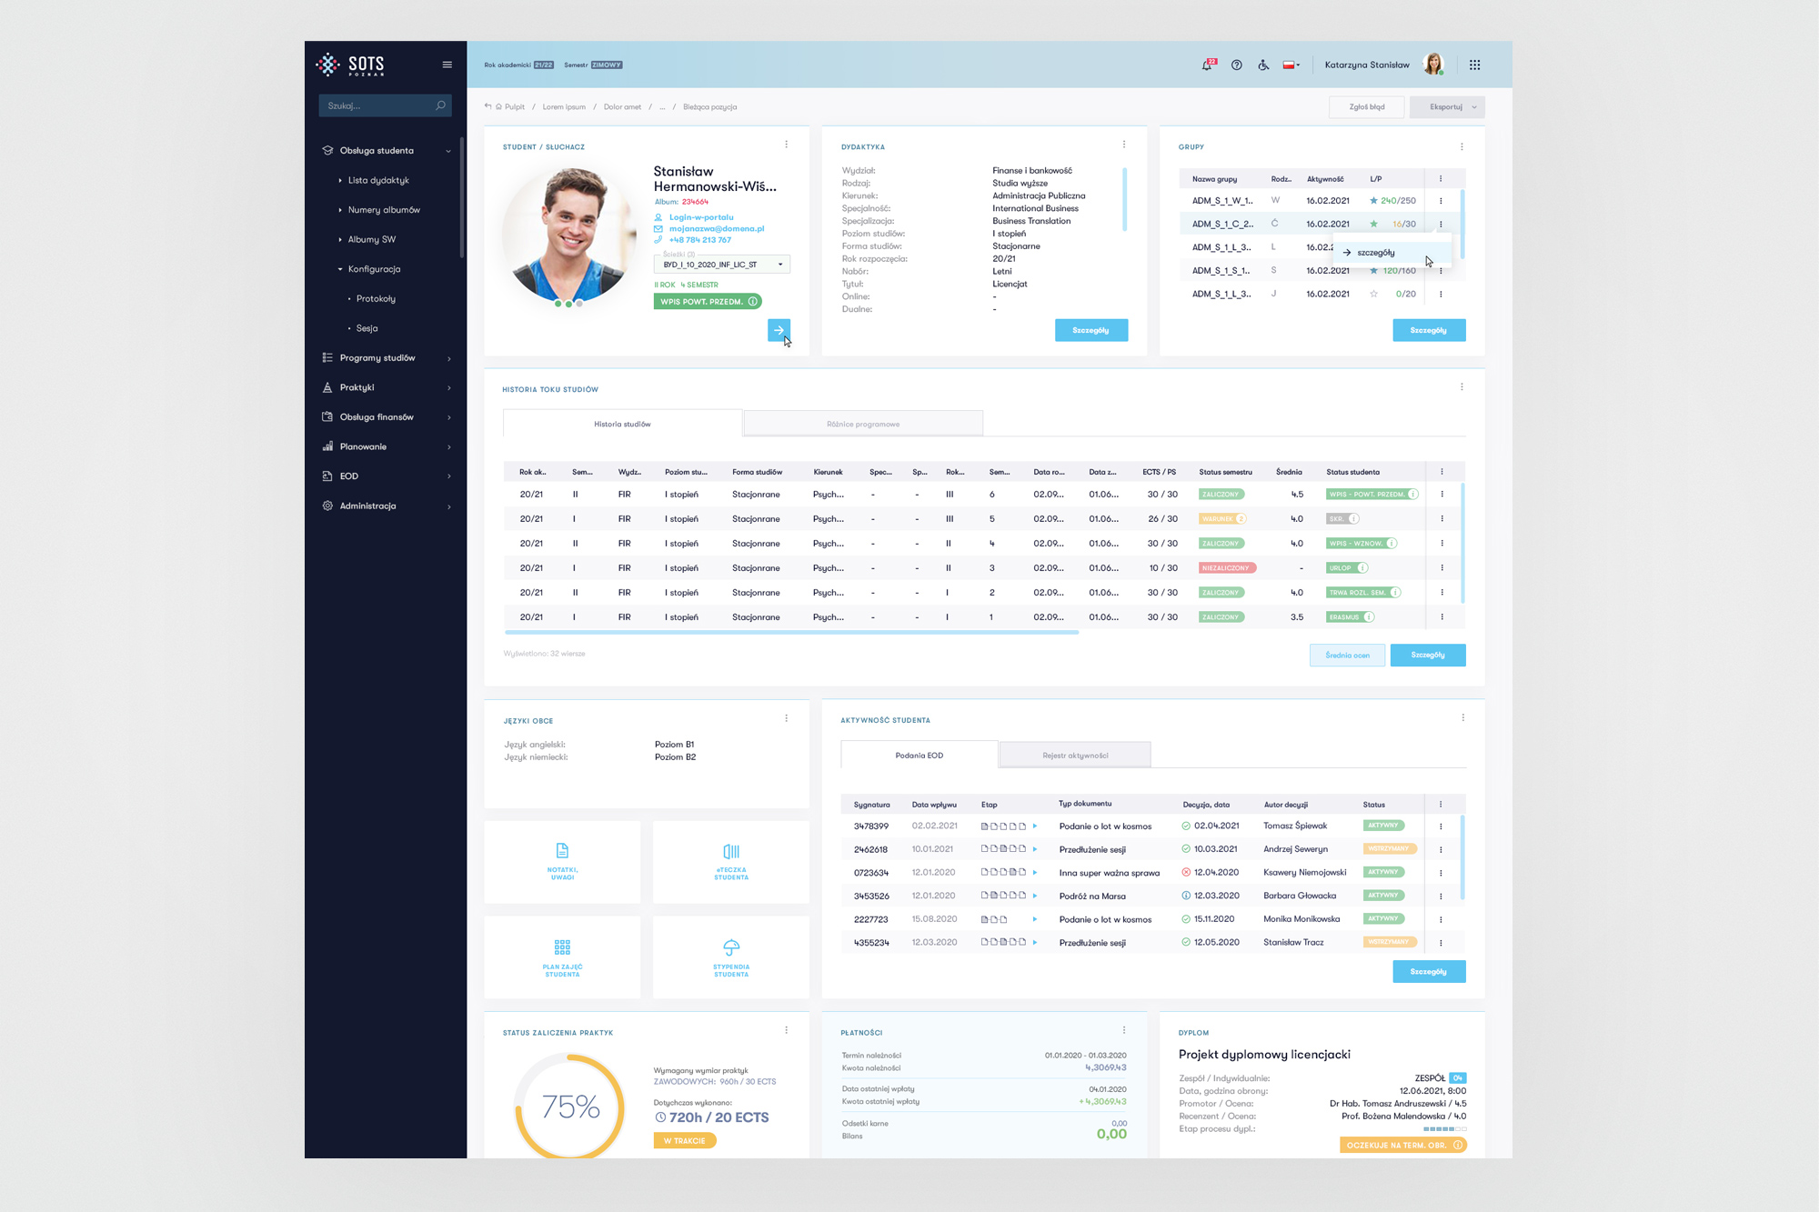
Task: Switch to the Rejestr aktywności tab
Action: click(x=1074, y=756)
